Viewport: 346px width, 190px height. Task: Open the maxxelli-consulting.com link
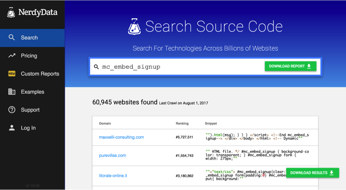coord(121,137)
